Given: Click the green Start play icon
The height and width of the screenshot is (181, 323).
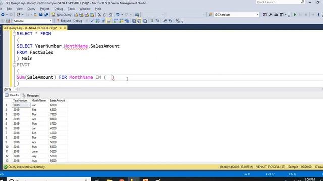Looking at the screenshot, I should 295,15.
